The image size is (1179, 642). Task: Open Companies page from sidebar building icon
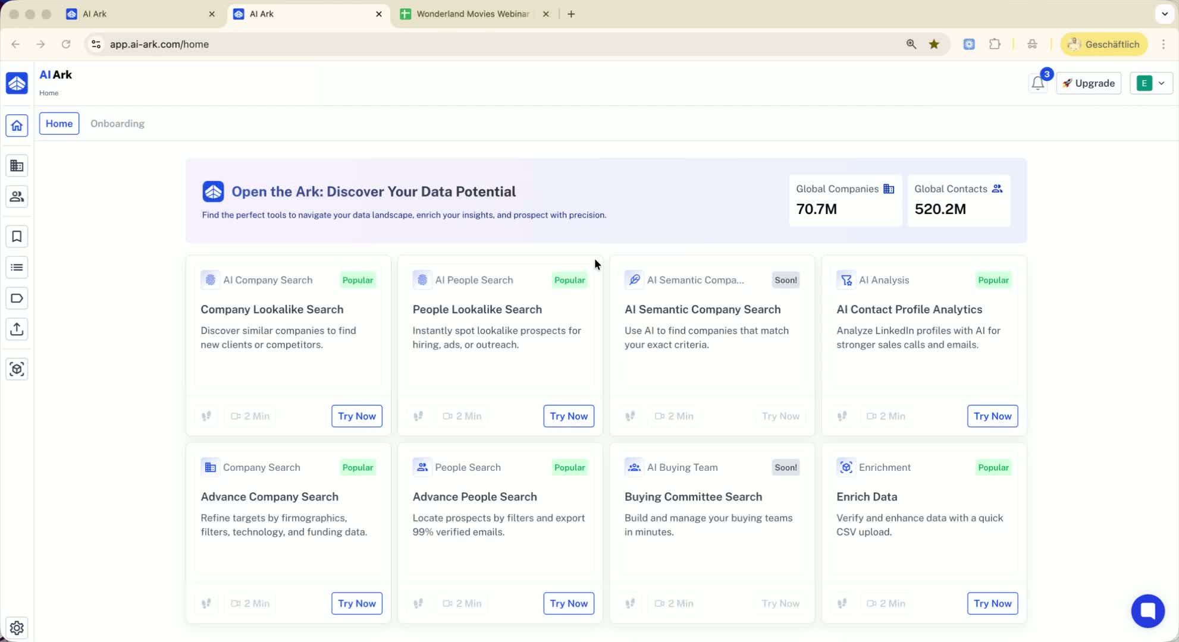tap(17, 166)
